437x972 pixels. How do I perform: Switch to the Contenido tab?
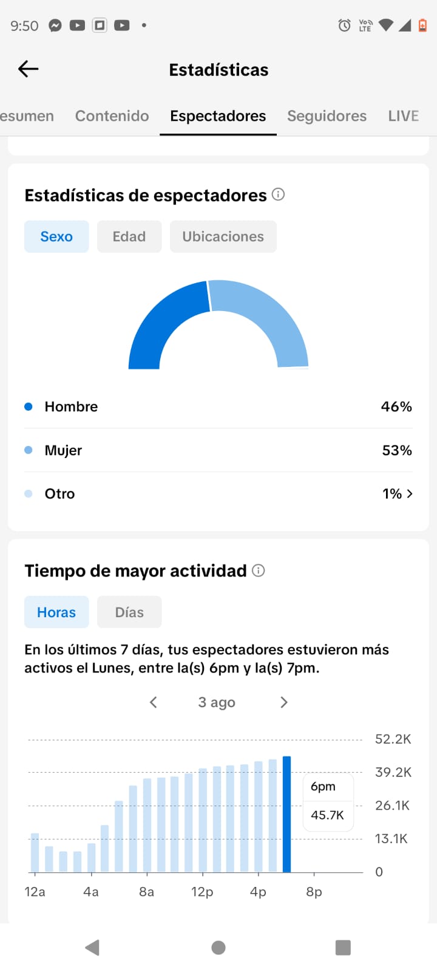coord(112,116)
